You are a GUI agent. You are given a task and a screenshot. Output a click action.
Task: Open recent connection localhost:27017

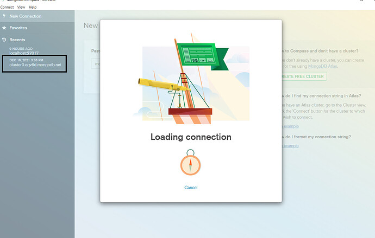[24, 53]
